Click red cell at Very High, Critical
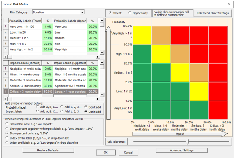The width and height of the screenshot is (234, 159). point(218,35)
